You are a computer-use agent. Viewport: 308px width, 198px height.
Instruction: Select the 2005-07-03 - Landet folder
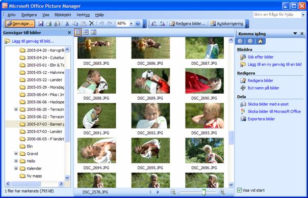44,131
